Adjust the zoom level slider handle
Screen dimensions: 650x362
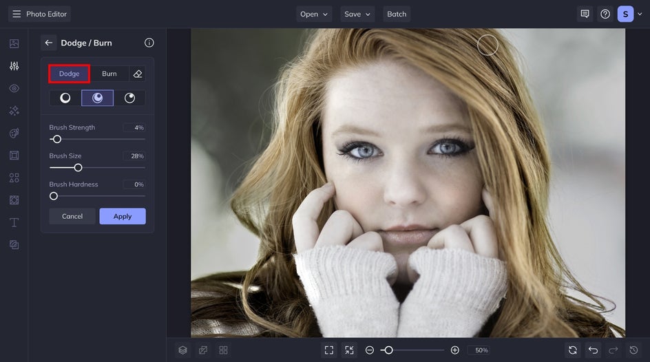pos(388,350)
